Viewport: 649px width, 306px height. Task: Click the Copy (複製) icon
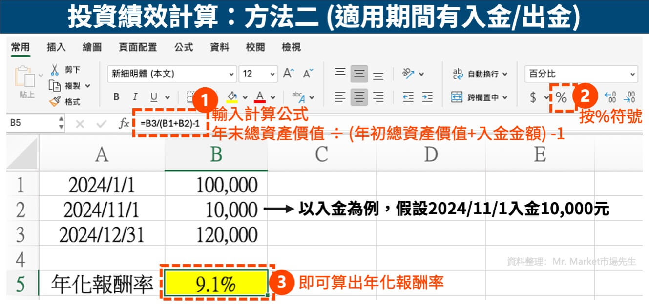tap(55, 85)
